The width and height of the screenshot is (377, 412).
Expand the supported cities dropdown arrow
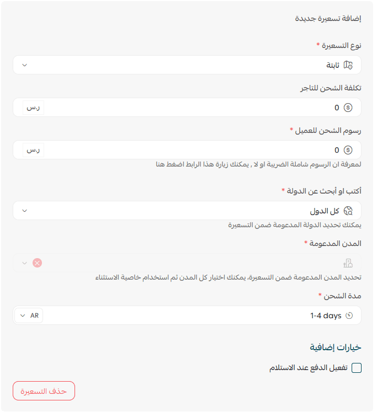pyautogui.click(x=25, y=263)
